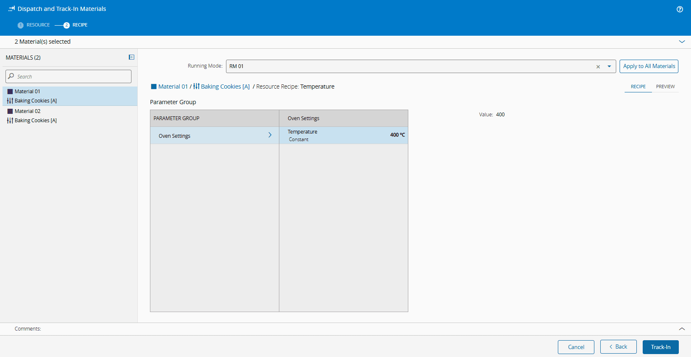
Task: Click the Track-In button
Action: [x=660, y=347]
